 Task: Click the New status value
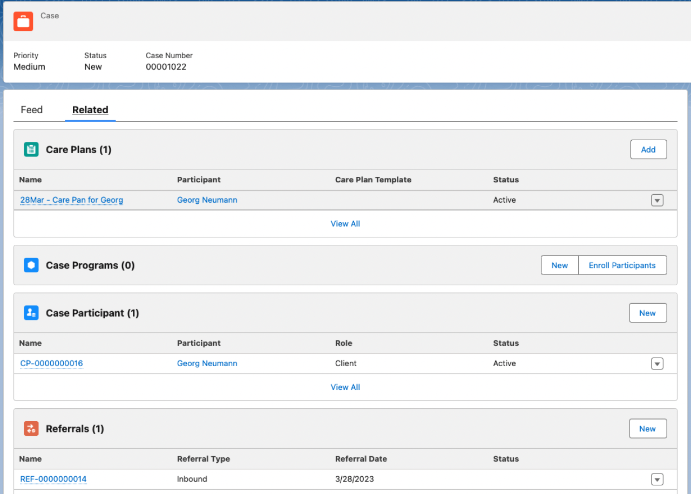coord(93,67)
